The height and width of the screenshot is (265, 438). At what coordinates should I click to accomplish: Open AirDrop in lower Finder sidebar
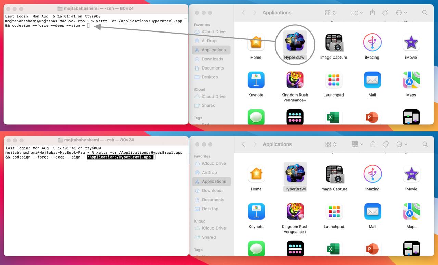pyautogui.click(x=211, y=172)
